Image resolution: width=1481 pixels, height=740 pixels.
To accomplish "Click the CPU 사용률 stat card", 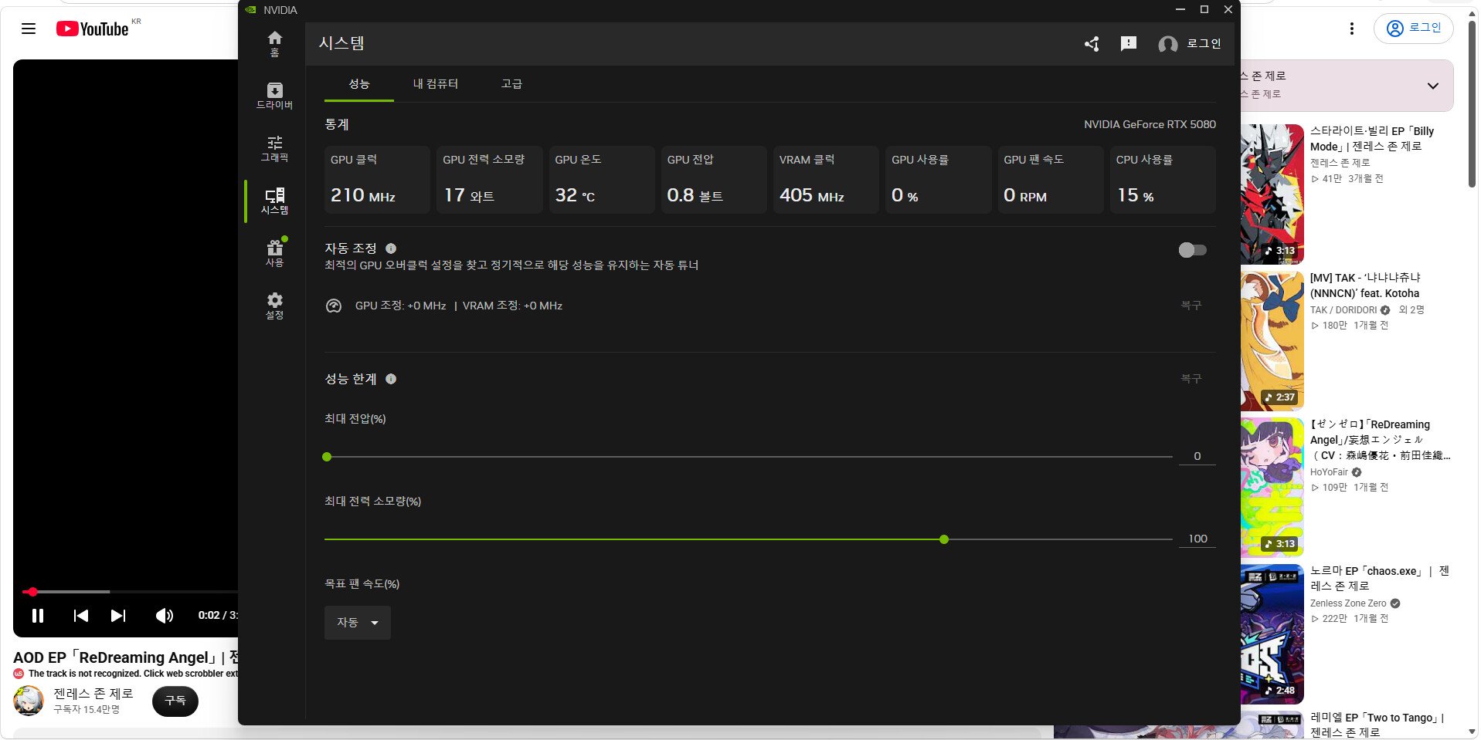I will point(1163,180).
